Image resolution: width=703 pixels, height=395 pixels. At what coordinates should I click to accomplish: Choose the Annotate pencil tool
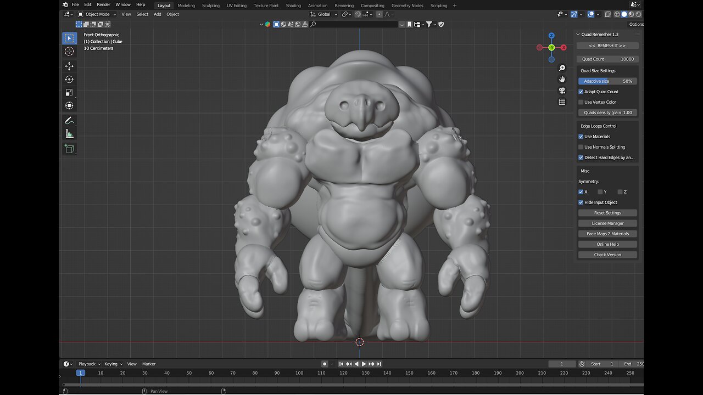coord(69,121)
